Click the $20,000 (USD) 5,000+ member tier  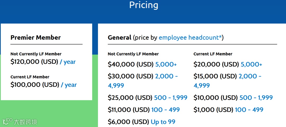[228, 64]
